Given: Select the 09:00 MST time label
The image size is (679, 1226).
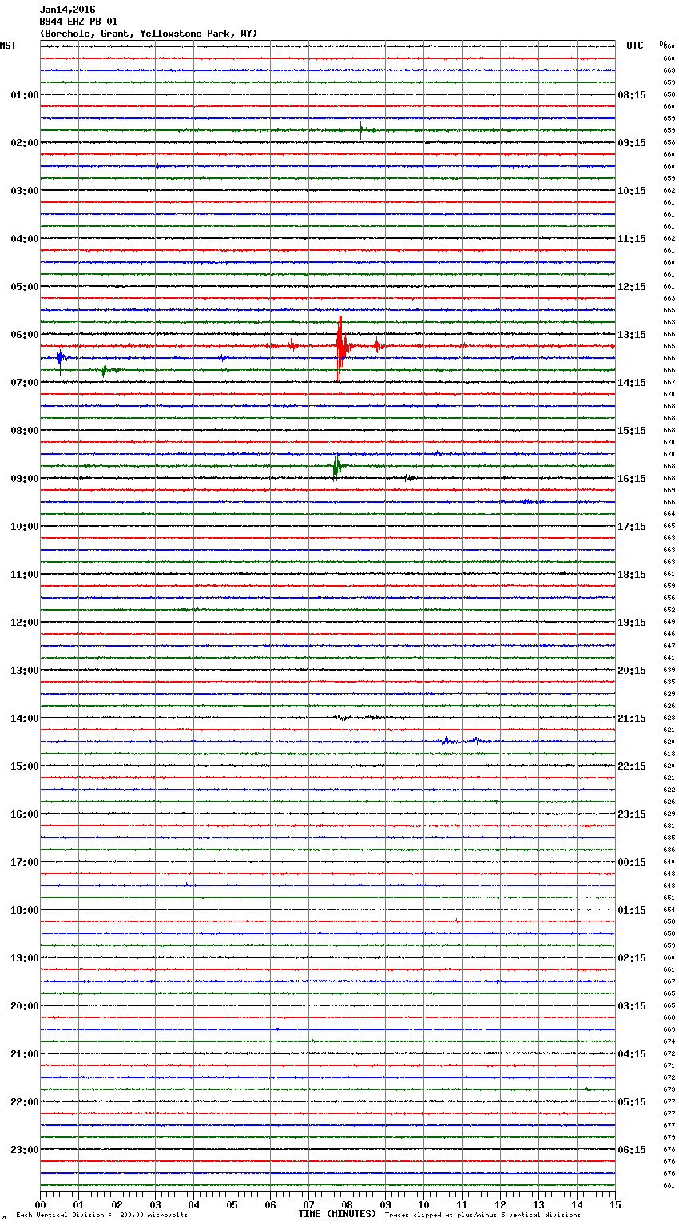Looking at the screenshot, I should pyautogui.click(x=25, y=479).
